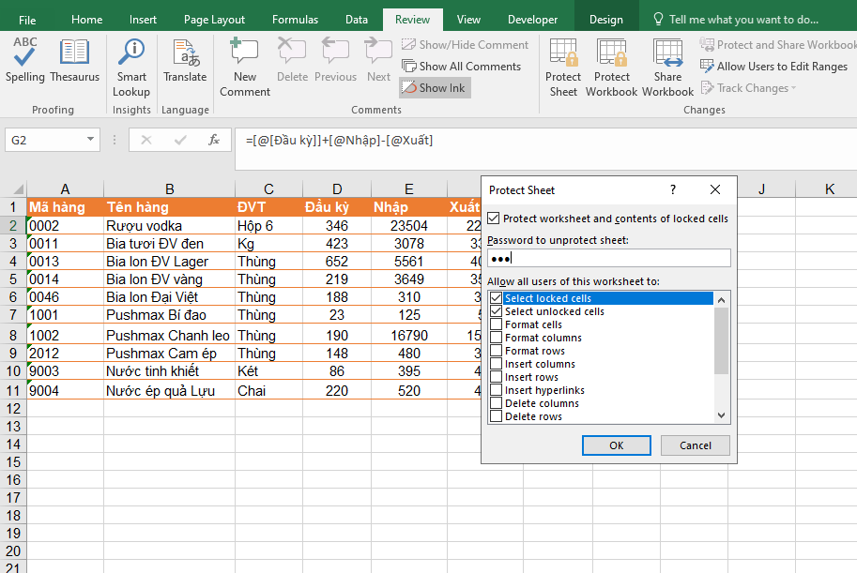Switch to the Page Layout tab
The height and width of the screenshot is (573, 857).
click(x=214, y=20)
